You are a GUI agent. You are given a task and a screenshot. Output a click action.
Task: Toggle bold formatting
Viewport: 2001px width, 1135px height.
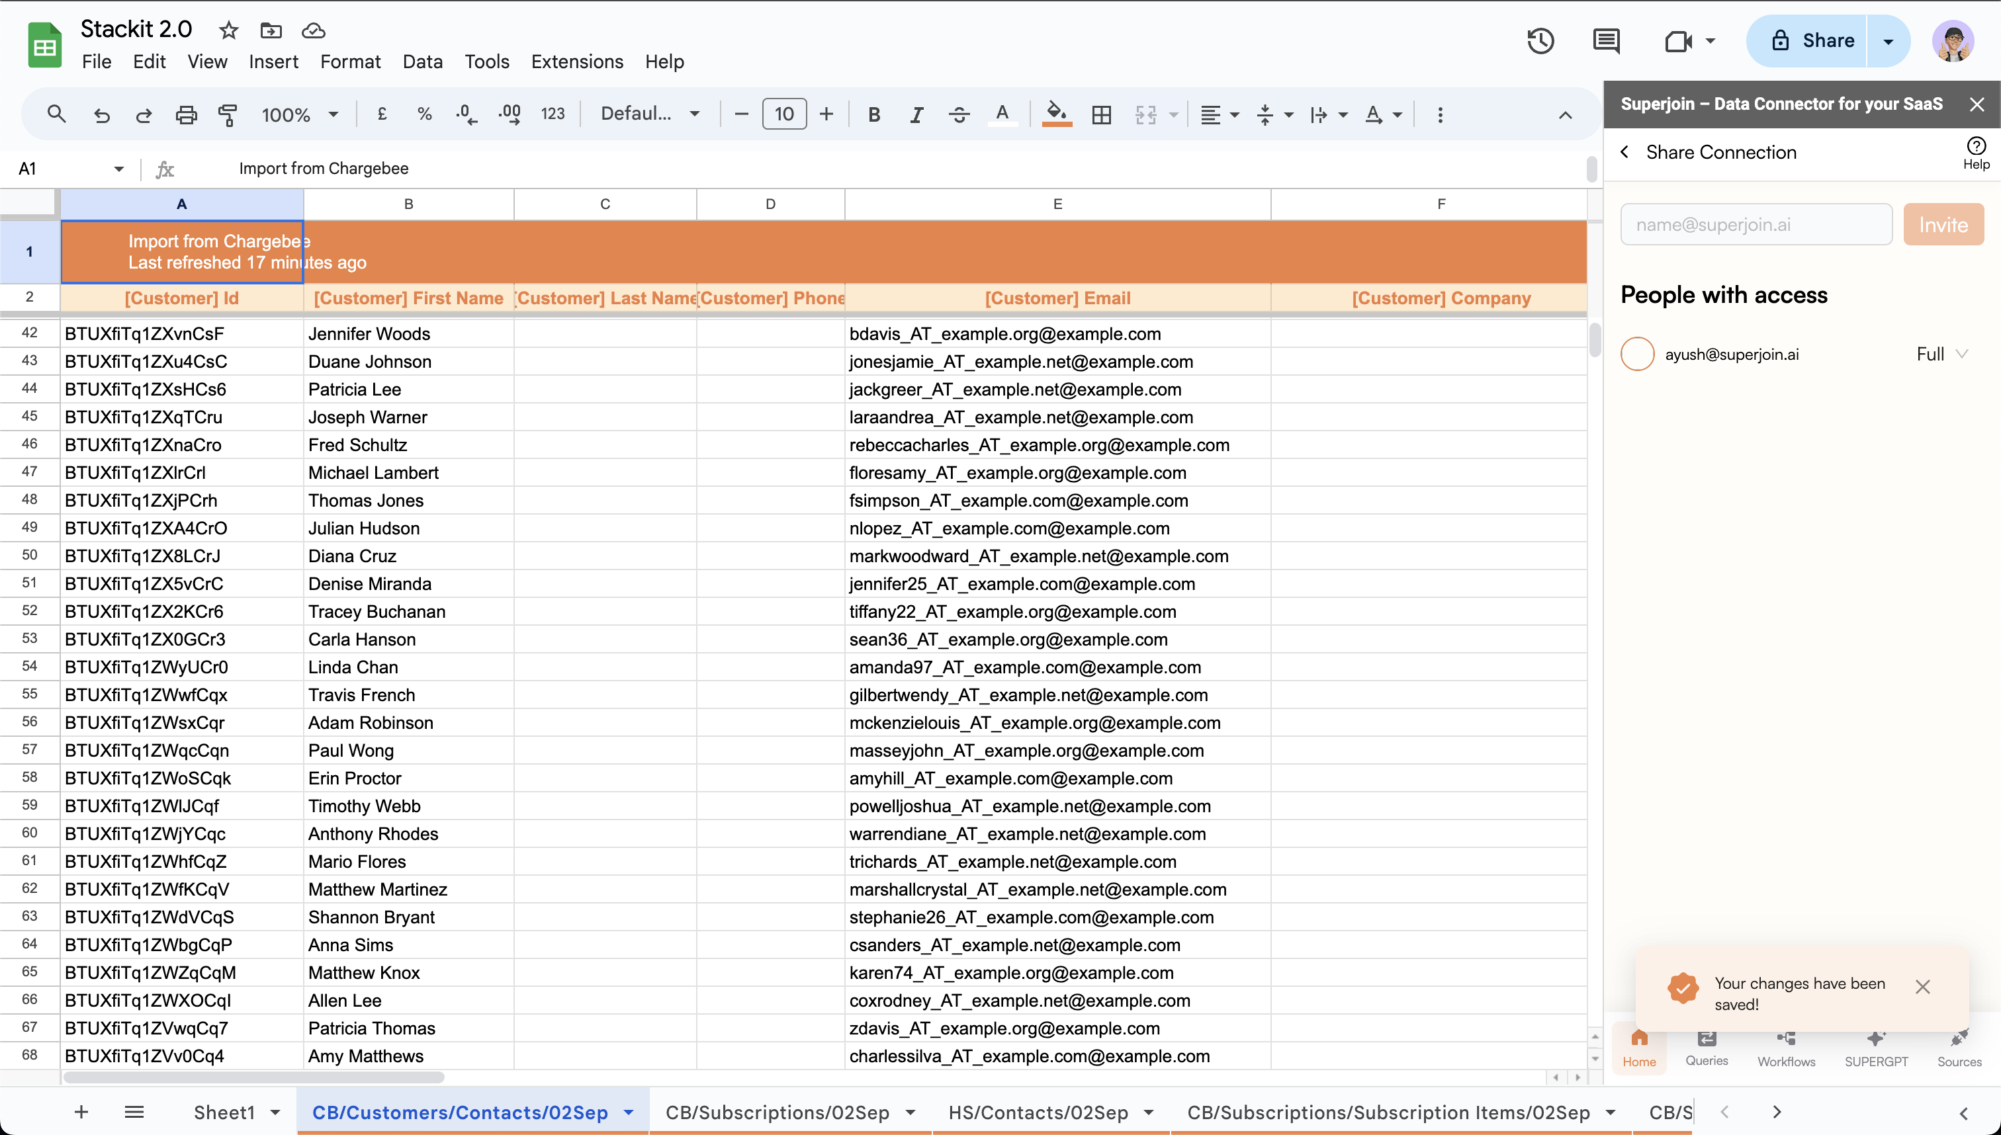[x=874, y=114]
